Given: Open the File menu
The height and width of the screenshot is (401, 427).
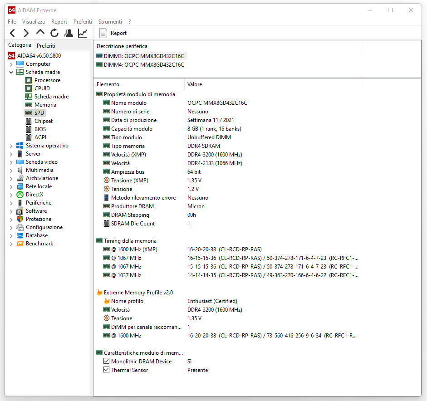Looking at the screenshot, I should 12,21.
